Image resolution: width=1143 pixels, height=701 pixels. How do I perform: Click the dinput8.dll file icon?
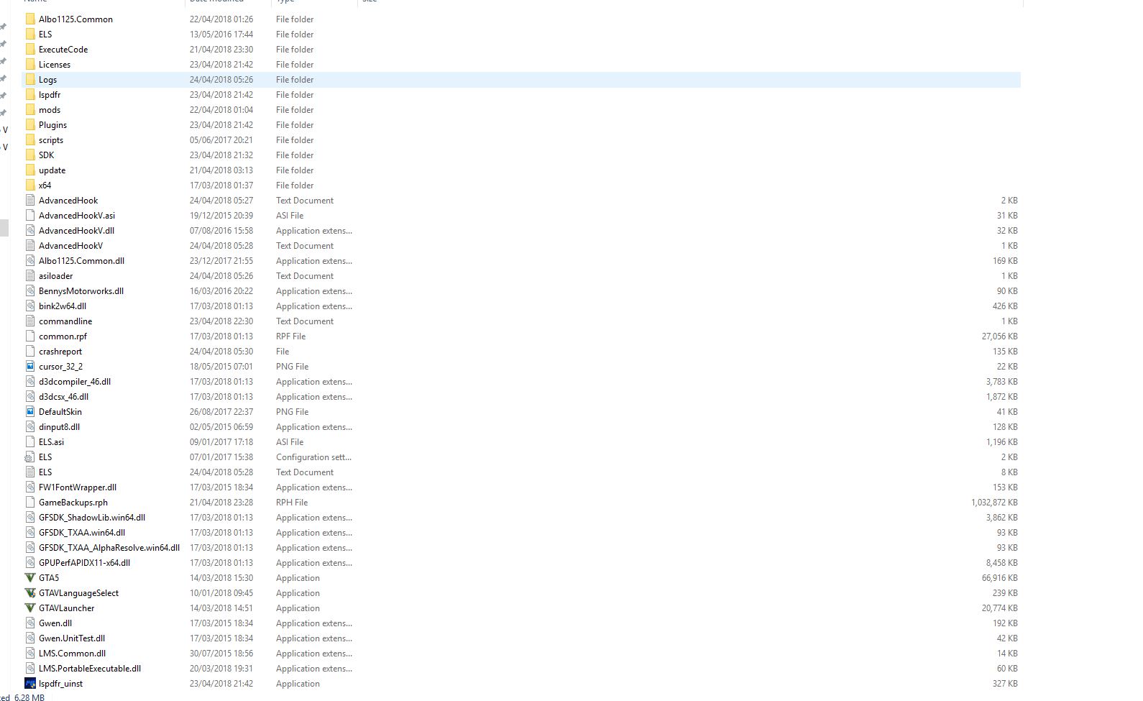click(30, 426)
